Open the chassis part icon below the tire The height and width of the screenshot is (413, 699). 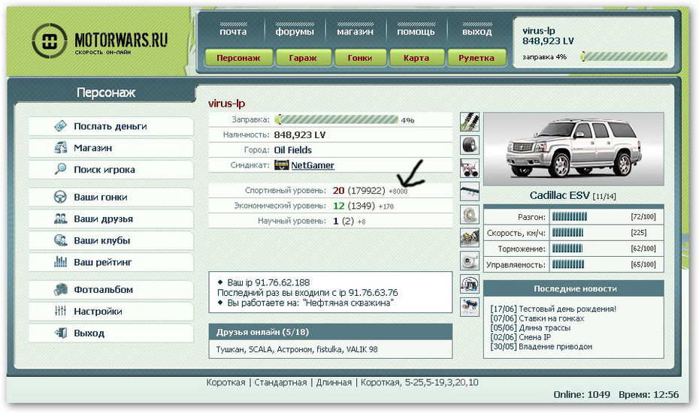470,168
